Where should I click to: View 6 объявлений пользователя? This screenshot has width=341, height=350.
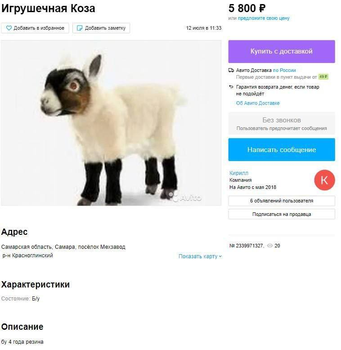282,201
